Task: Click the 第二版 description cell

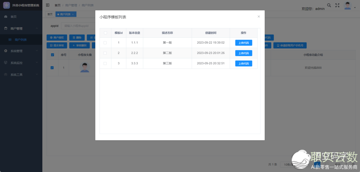Action: point(167,53)
